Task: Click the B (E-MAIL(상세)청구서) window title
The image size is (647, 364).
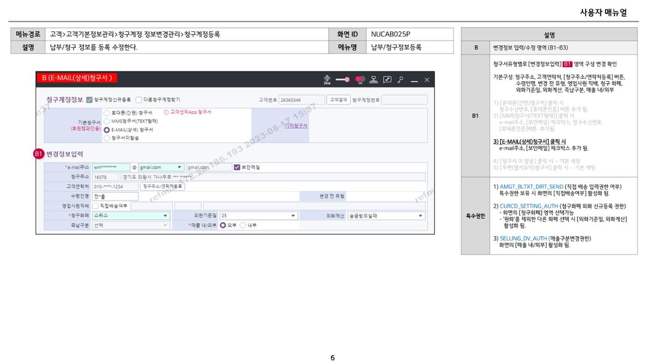Action: [x=77, y=78]
